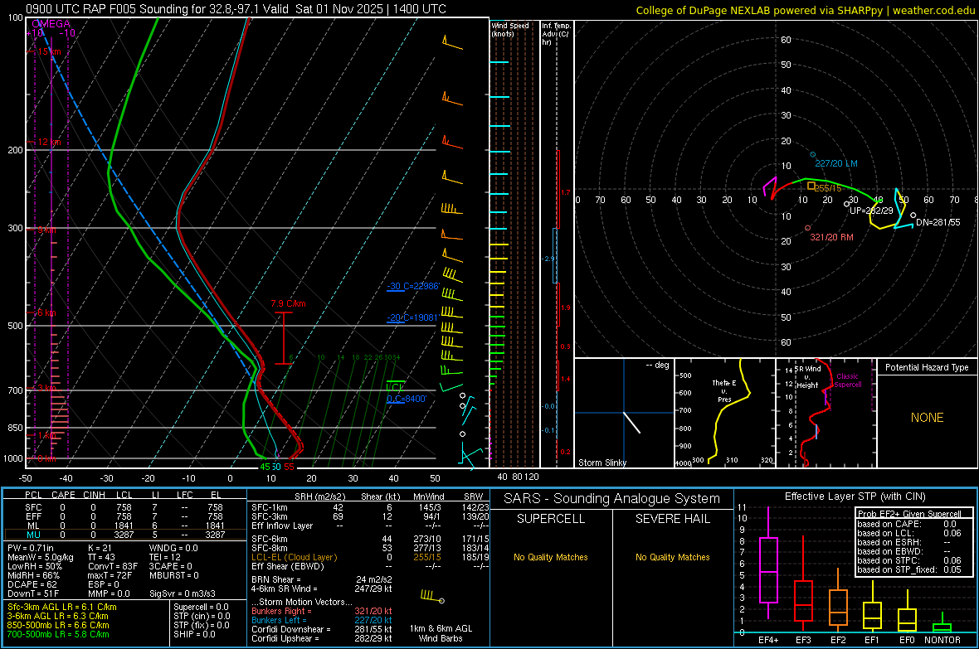This screenshot has height=649, width=979.
Task: Click the Bunkers Right mover circle on hodograph
Action: [807, 228]
